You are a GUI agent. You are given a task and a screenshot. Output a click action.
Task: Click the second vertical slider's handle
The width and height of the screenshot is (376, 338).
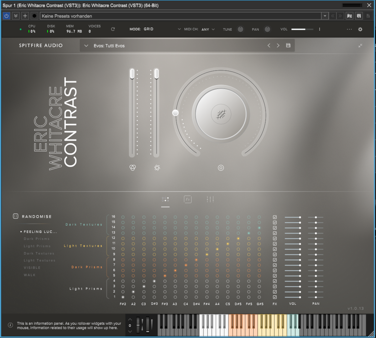156,74
